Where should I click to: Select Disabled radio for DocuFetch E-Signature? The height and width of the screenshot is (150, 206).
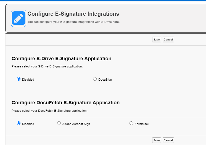point(19,123)
